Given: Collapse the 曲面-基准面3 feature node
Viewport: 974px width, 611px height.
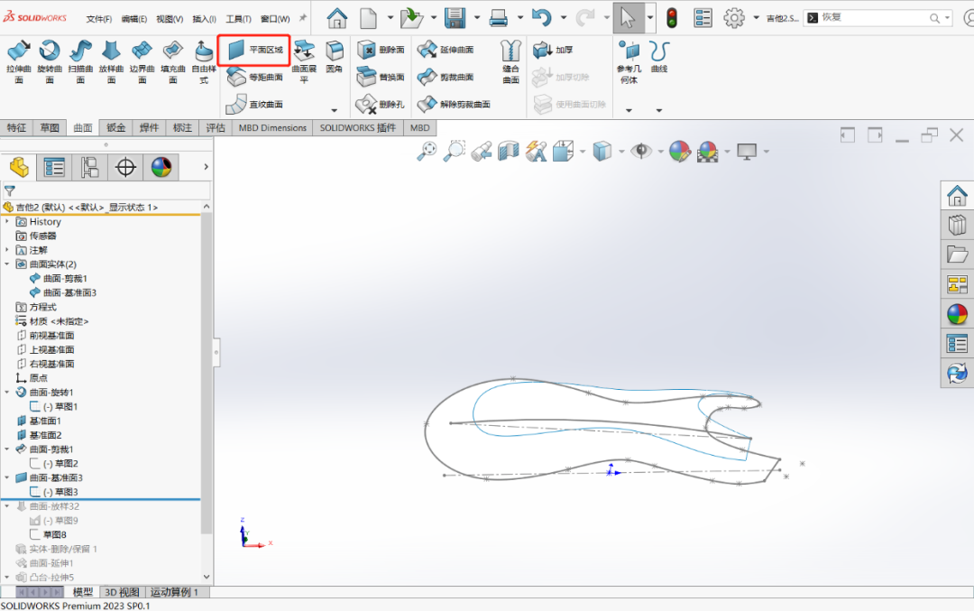Looking at the screenshot, I should 7,477.
